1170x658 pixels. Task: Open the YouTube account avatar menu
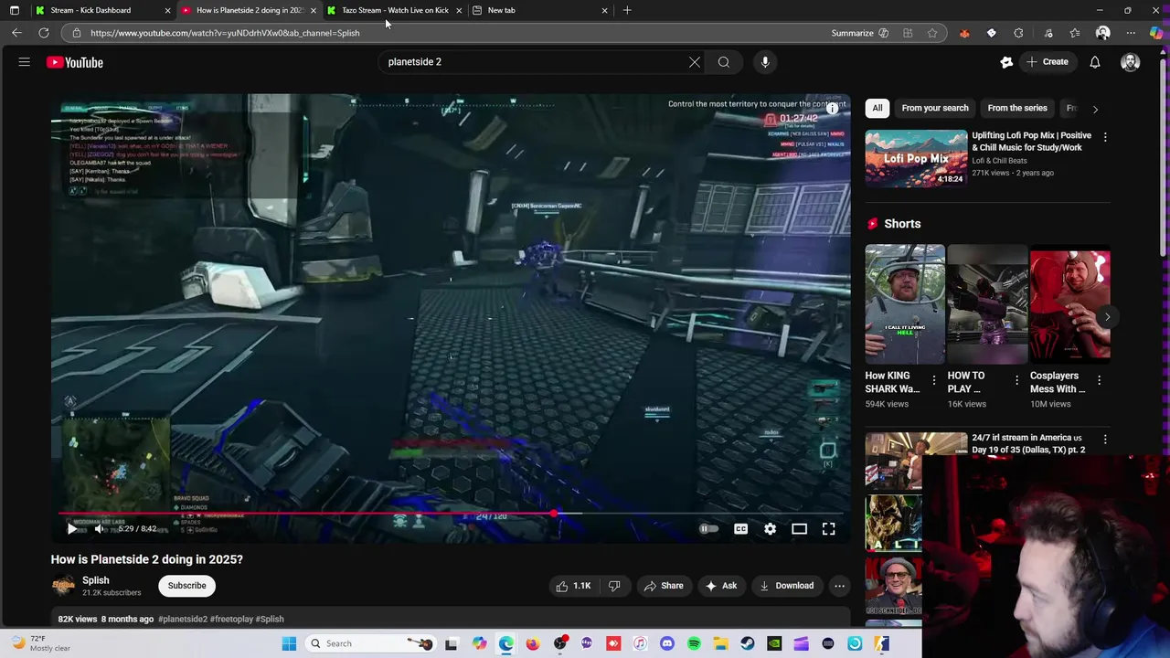1131,62
